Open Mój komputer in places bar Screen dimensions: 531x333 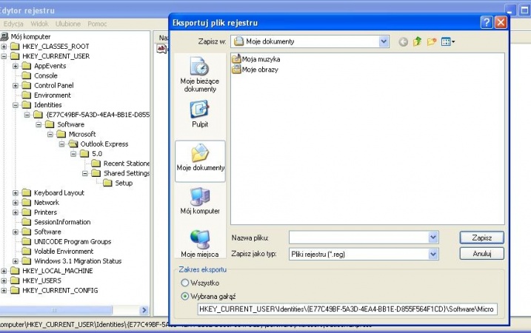coord(200,201)
